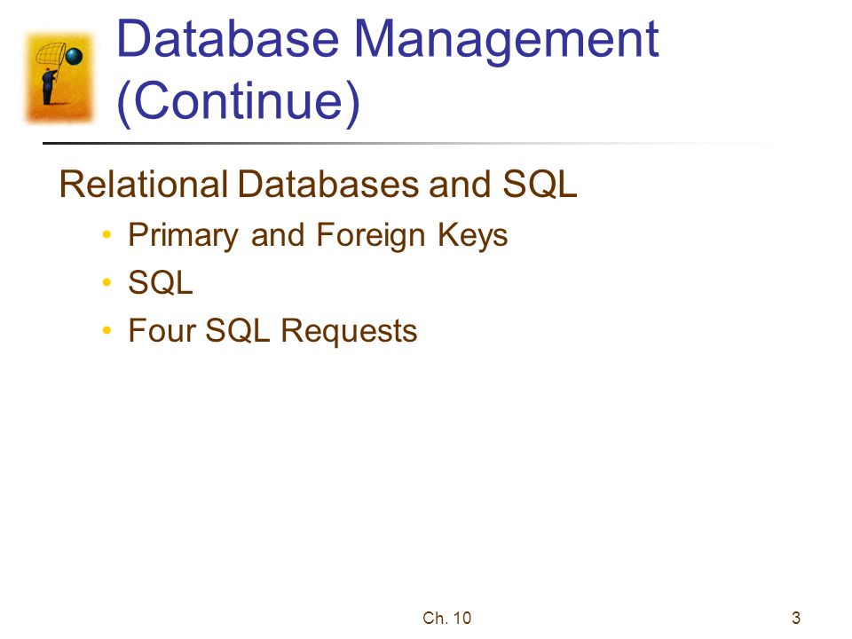Select the globe in the clip art
The width and height of the screenshot is (852, 639).
pos(74,56)
